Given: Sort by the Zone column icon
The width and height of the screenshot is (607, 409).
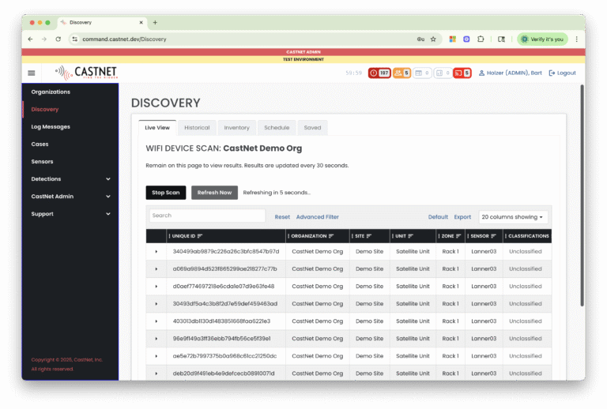Looking at the screenshot, I should pyautogui.click(x=458, y=236).
